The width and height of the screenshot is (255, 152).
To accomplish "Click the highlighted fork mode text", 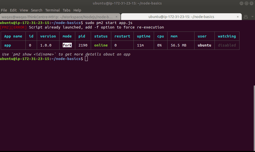I will [x=67, y=45].
